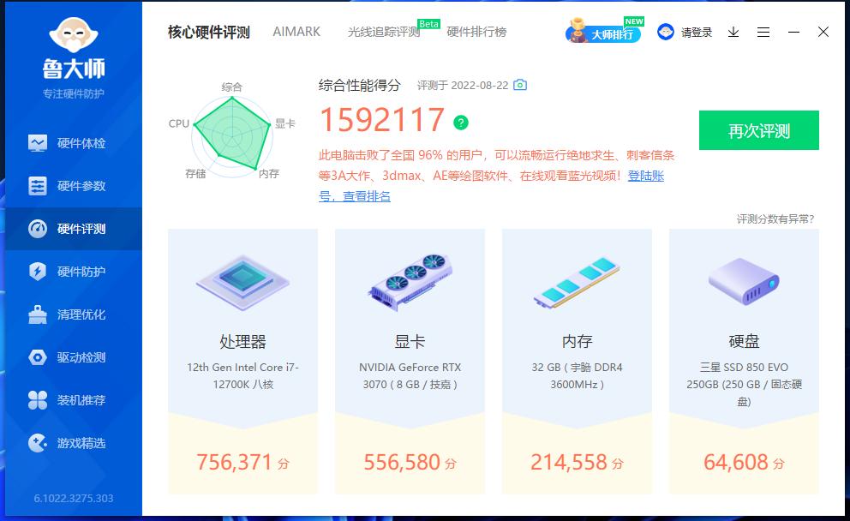Click the 显卡 graphics card illustration
This screenshot has width=850, height=521.
pos(410,282)
